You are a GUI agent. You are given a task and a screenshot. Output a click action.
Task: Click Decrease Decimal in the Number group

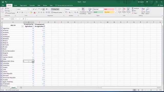(77, 12)
